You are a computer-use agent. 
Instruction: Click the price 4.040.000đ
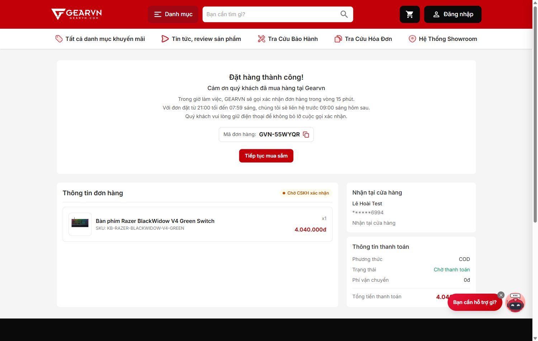310,230
